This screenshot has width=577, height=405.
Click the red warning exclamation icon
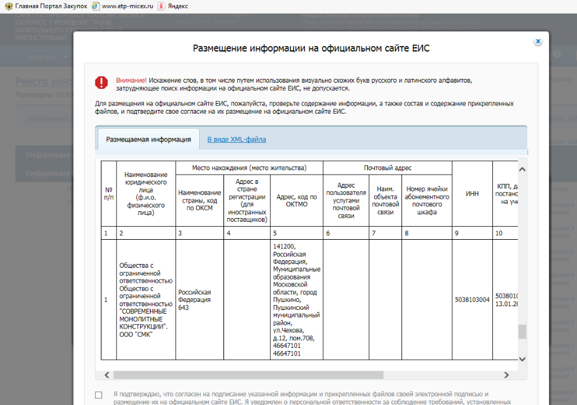pyautogui.click(x=101, y=82)
